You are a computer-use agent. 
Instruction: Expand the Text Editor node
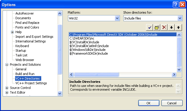pos(7,92)
